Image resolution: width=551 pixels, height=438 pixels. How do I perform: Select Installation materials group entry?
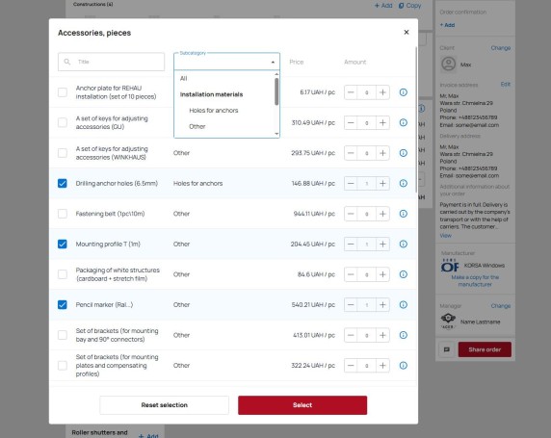[211, 94]
